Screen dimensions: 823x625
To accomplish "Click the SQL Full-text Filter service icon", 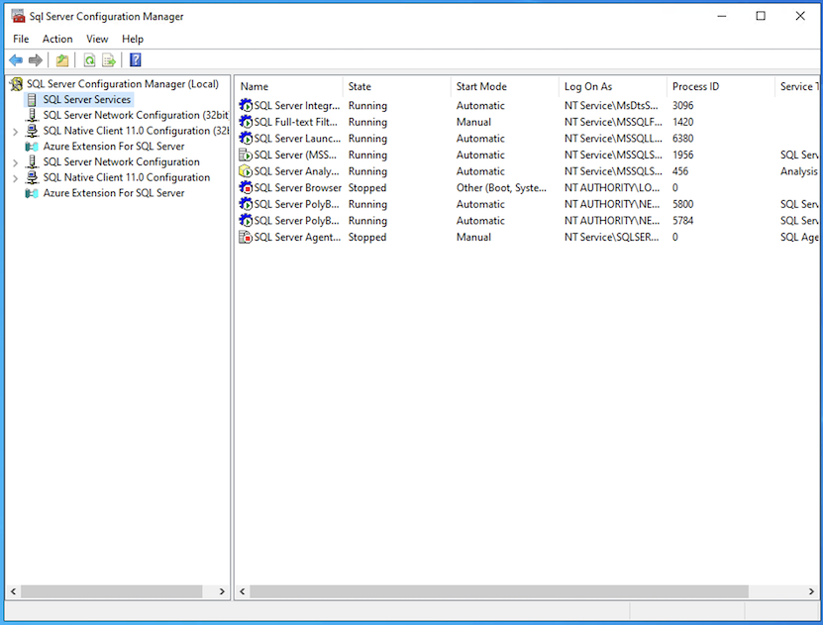I will [246, 122].
